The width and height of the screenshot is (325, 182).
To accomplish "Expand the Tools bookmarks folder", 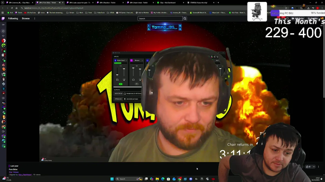I will click(89, 13).
